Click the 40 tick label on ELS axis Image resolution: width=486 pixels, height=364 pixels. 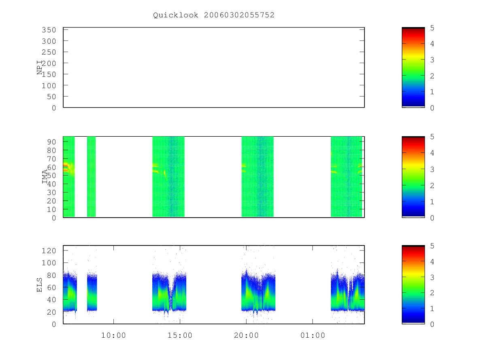tap(51, 300)
